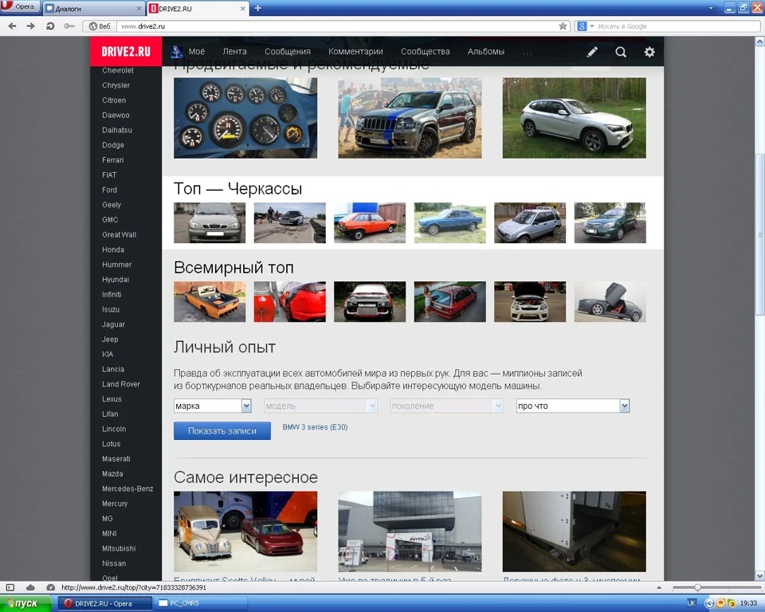Click the pencil write-post icon
765x612 pixels.
592,52
